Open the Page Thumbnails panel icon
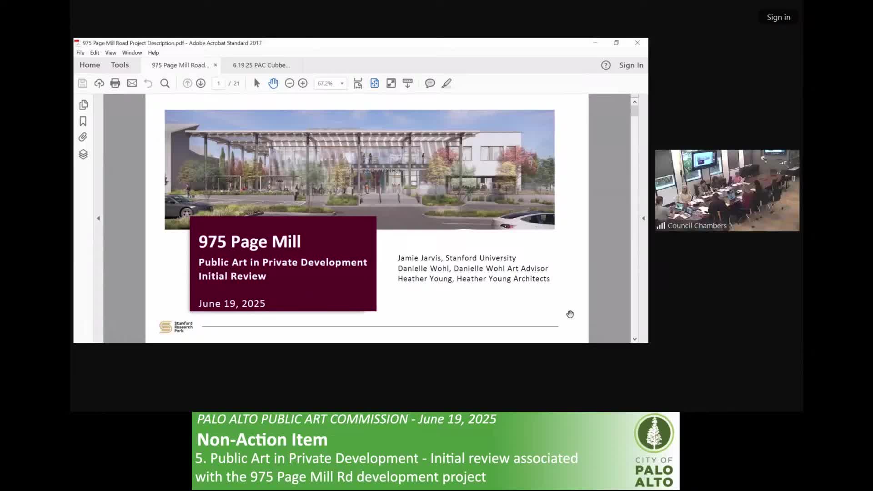Screen dimensions: 873x491 (x=83, y=105)
